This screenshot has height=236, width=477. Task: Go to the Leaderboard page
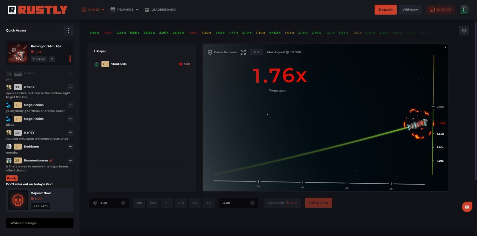click(x=160, y=10)
